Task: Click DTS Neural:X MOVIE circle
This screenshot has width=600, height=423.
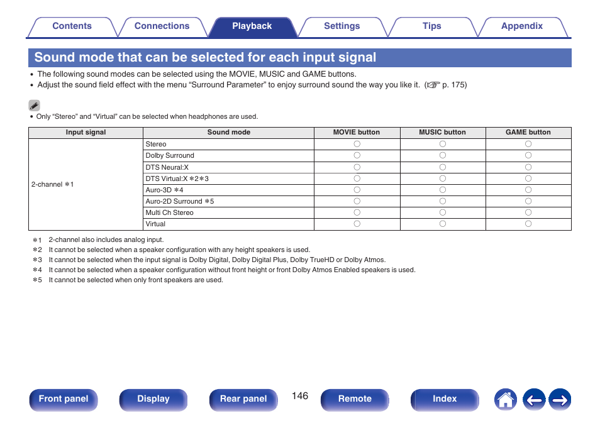Action: point(357,167)
